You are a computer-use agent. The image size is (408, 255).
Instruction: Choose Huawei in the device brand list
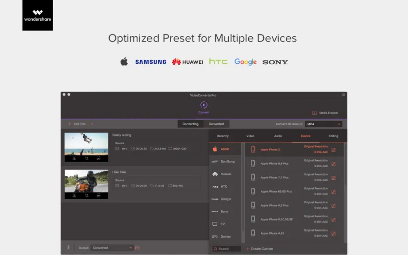[225, 174]
